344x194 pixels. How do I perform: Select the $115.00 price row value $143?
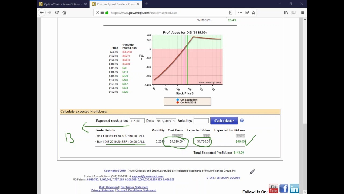(125, 72)
